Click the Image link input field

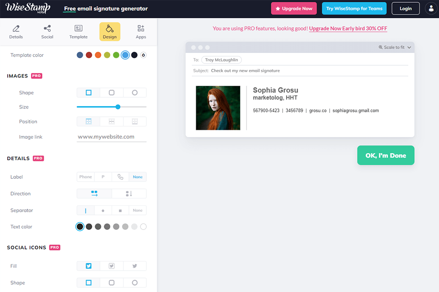pos(112,136)
